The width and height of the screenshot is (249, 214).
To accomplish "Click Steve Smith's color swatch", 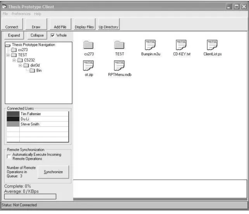I will click(x=13, y=124).
